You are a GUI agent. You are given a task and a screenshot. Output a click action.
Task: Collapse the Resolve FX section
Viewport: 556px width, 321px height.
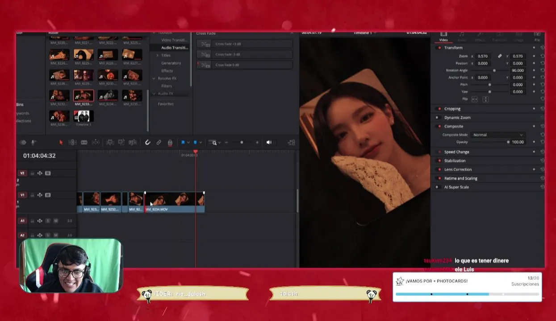tap(154, 78)
